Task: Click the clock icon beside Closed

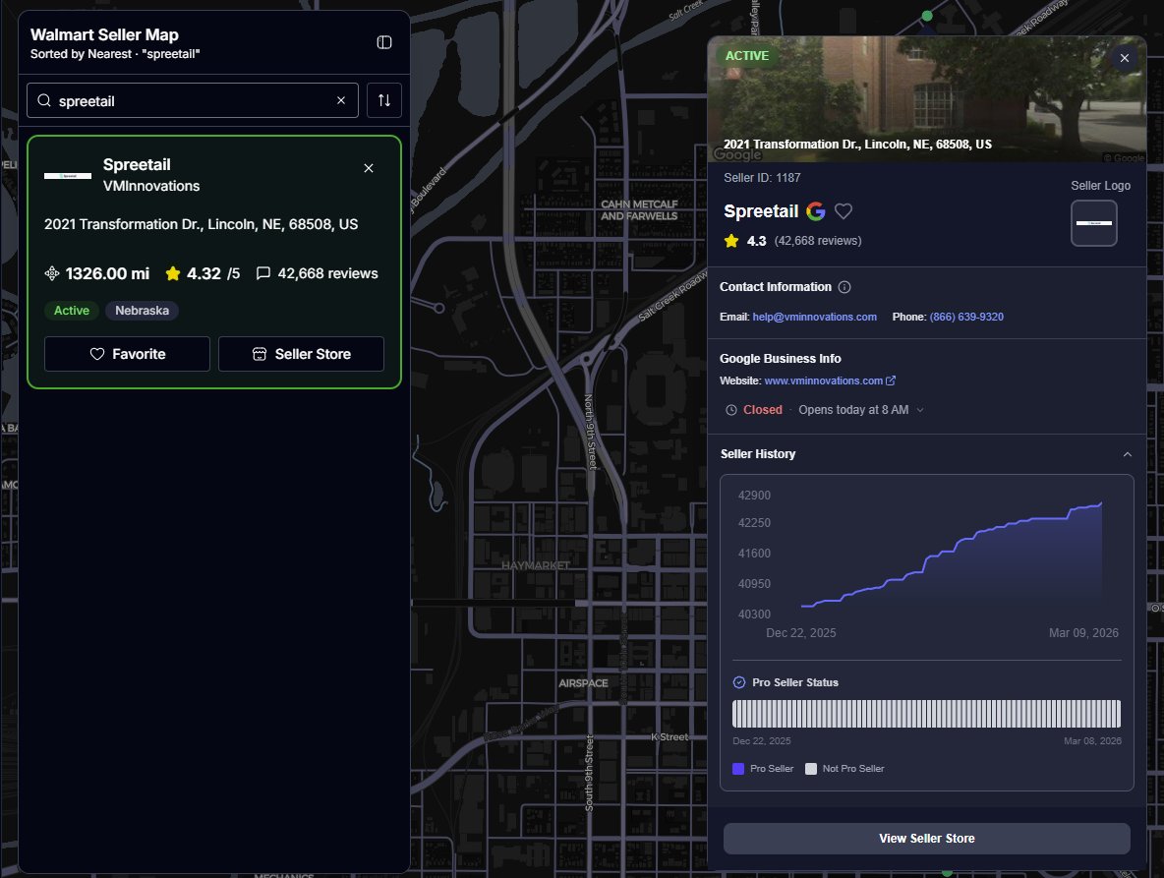Action: click(731, 410)
